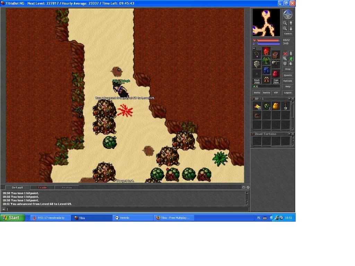Viewport: 355px width, 266px height.
Task: Move minimap up one floor
Action: coord(291,23)
